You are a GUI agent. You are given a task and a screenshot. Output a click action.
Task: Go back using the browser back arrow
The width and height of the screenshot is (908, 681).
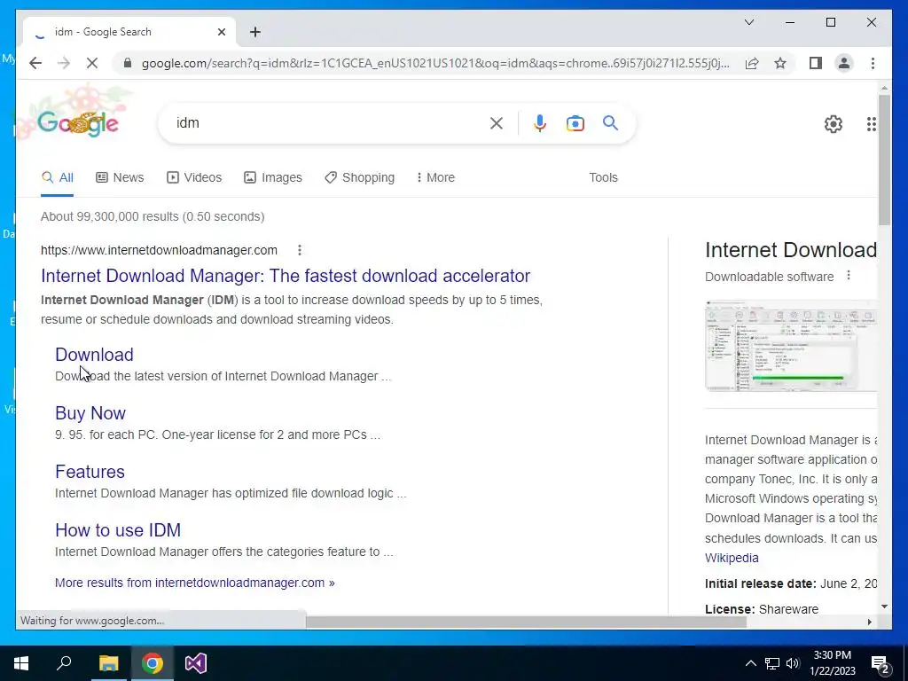tap(35, 63)
